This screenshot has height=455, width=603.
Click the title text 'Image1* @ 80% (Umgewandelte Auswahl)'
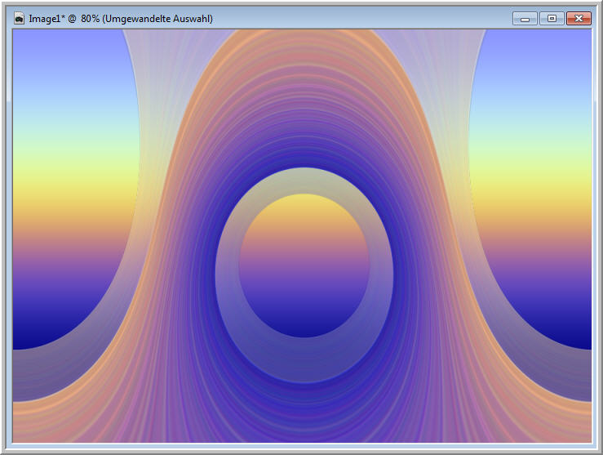(121, 19)
